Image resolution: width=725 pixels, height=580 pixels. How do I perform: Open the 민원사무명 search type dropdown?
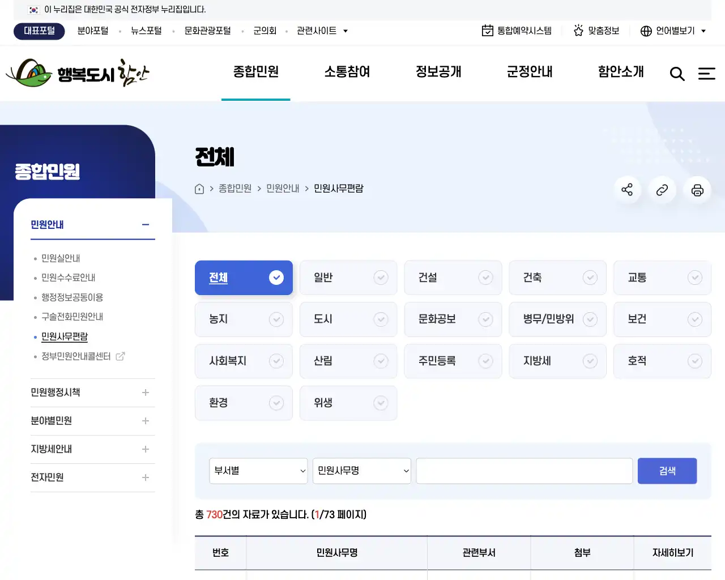click(x=362, y=471)
